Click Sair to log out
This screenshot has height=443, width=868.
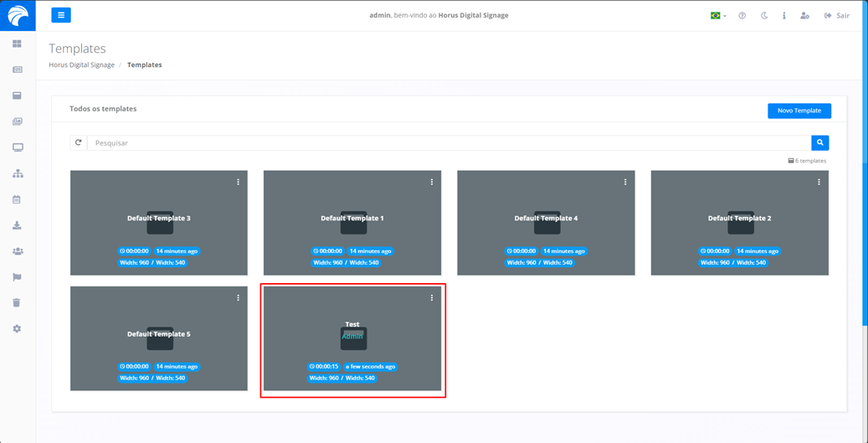point(836,16)
